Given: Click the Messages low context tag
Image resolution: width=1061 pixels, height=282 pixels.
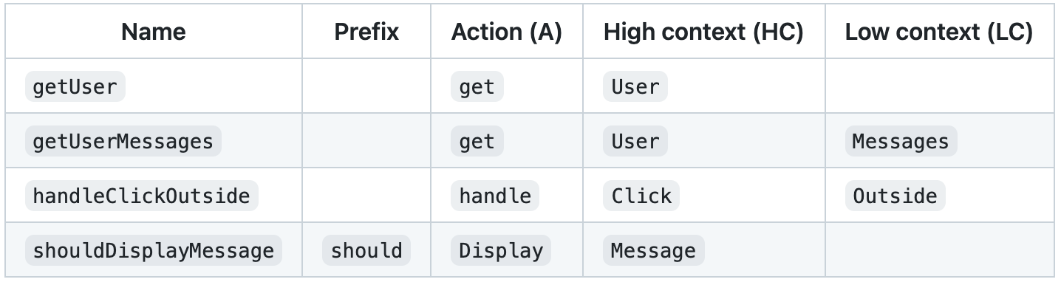Looking at the screenshot, I should point(901,141).
